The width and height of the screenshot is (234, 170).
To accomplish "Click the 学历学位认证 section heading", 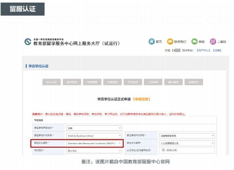I will pyautogui.click(x=38, y=66).
